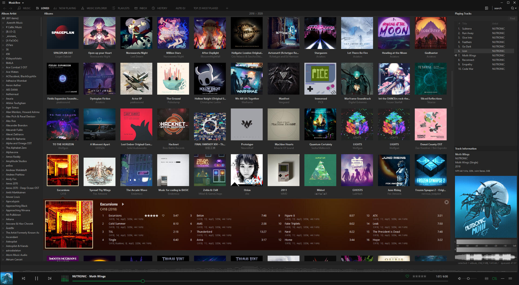Expand the Excursions album title arrow
The height and width of the screenshot is (285, 519).
point(123,204)
